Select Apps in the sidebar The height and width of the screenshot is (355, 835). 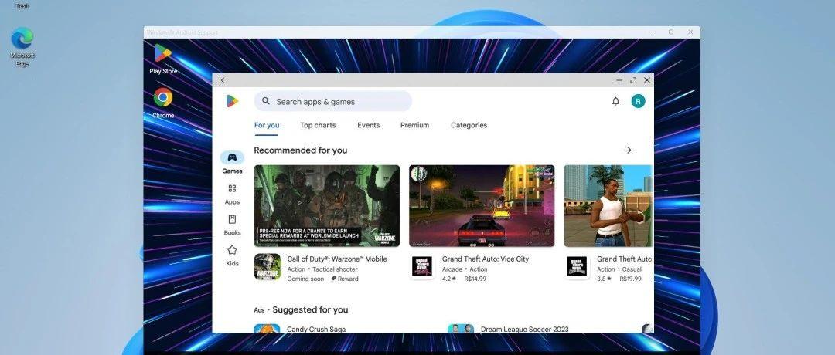coord(232,194)
